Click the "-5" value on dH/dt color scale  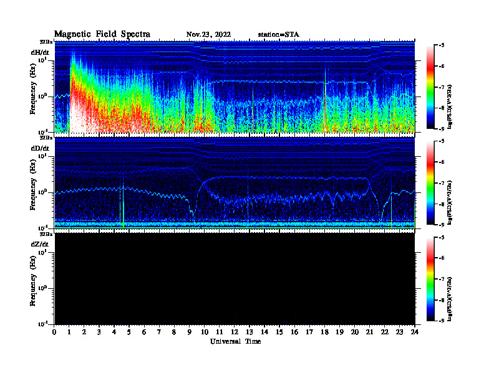point(442,45)
